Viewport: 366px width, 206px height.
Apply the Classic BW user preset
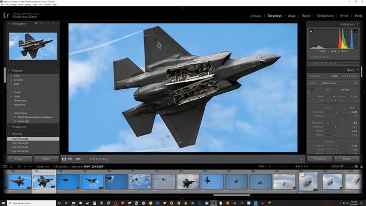point(23,121)
